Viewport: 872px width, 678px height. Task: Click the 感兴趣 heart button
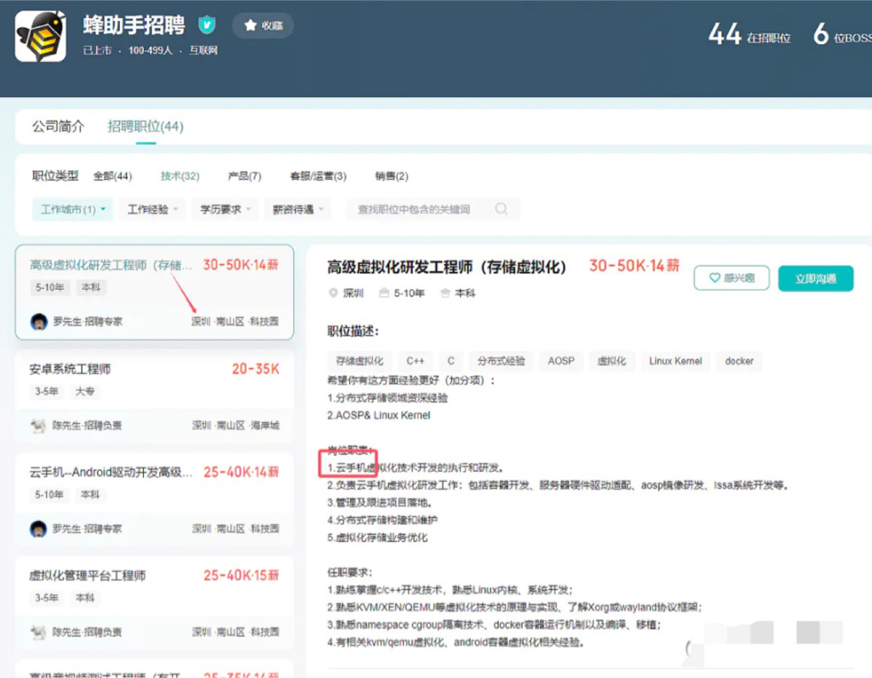point(731,278)
